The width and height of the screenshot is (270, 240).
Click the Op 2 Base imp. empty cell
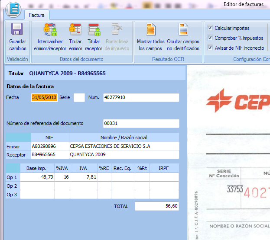coord(37,186)
